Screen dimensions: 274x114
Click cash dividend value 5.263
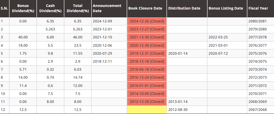[x=50, y=29]
